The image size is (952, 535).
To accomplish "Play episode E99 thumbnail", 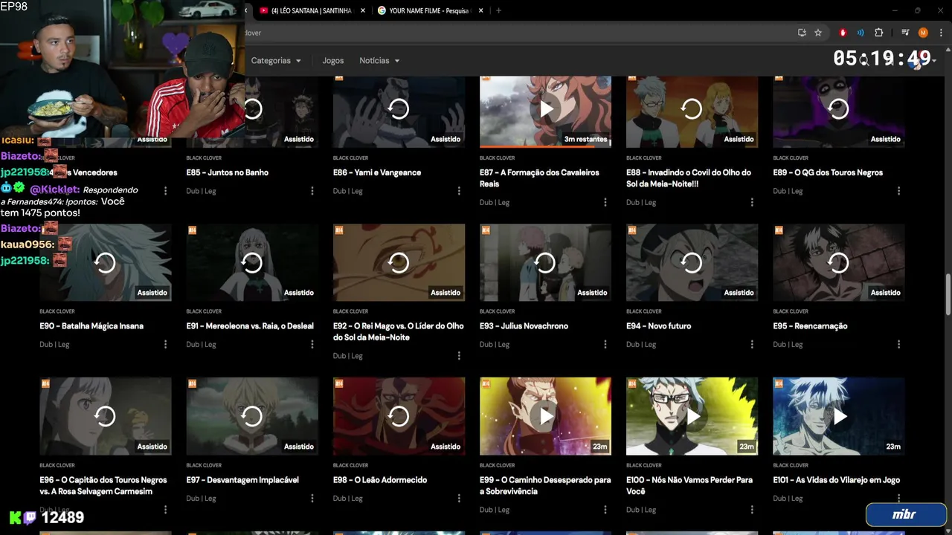I will [x=546, y=416].
